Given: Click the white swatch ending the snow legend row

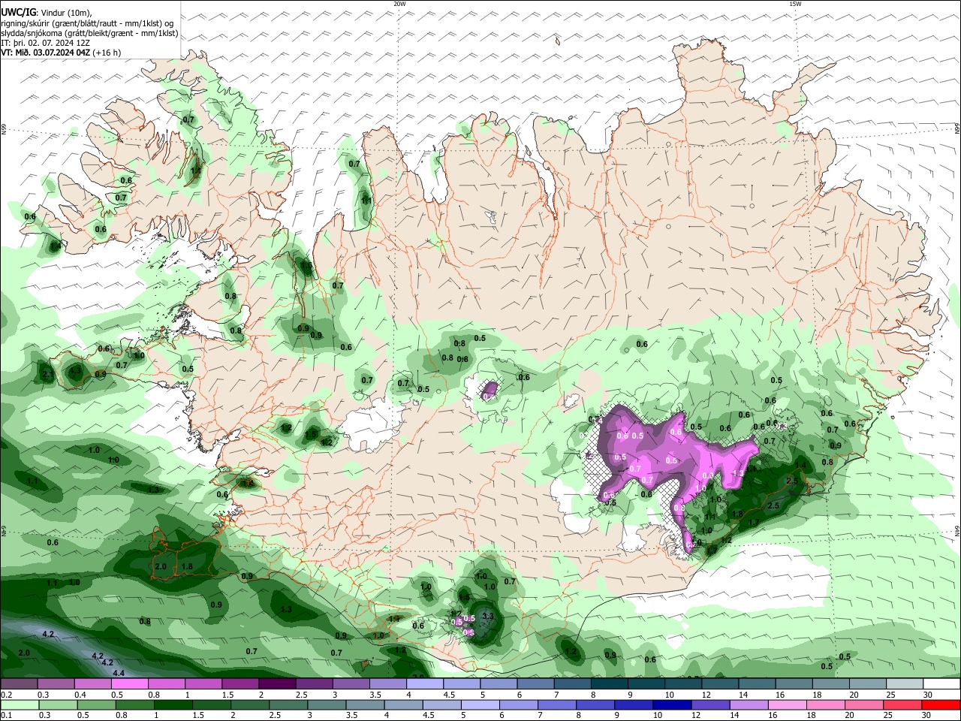Looking at the screenshot, I should (942, 684).
